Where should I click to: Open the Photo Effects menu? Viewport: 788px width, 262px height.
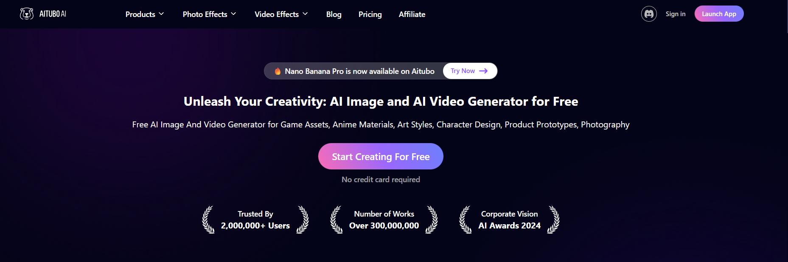(210, 14)
